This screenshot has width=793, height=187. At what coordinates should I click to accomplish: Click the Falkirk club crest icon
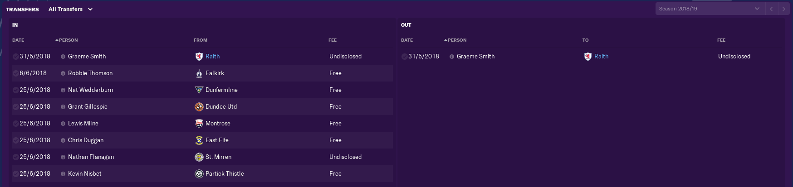[199, 73]
